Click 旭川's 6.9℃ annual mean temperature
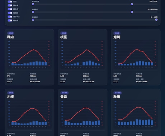Viewport: 165px width, 136px height. click(115, 76)
